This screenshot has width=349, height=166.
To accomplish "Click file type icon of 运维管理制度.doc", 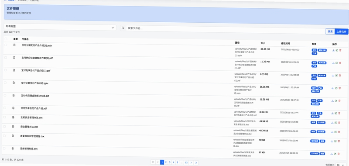I will click(13, 149).
